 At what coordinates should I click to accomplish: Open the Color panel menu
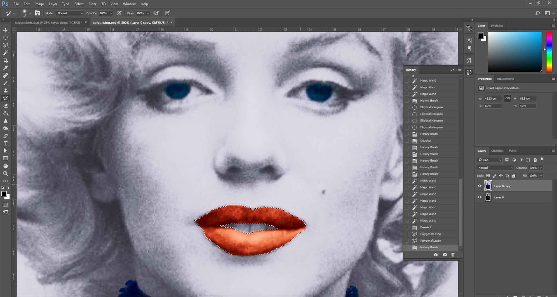pos(553,26)
